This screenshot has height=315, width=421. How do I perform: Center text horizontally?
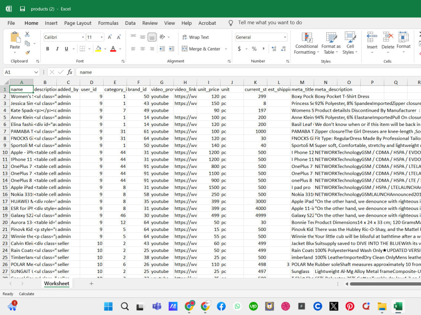tap(143, 49)
